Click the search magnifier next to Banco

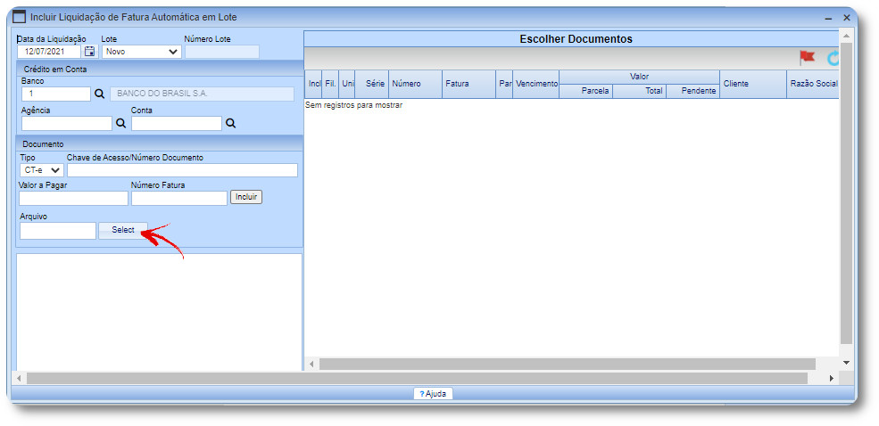[99, 94]
